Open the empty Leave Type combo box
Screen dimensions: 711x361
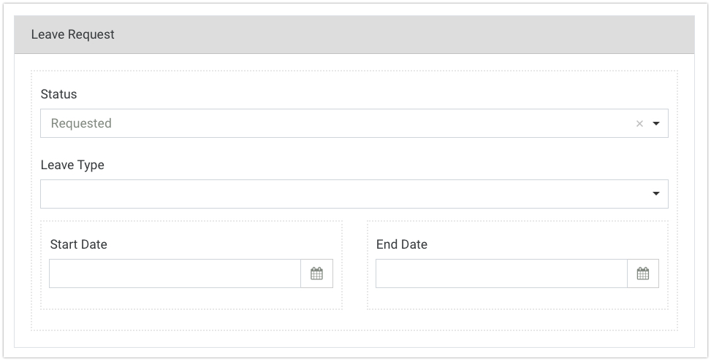pyautogui.click(x=343, y=194)
